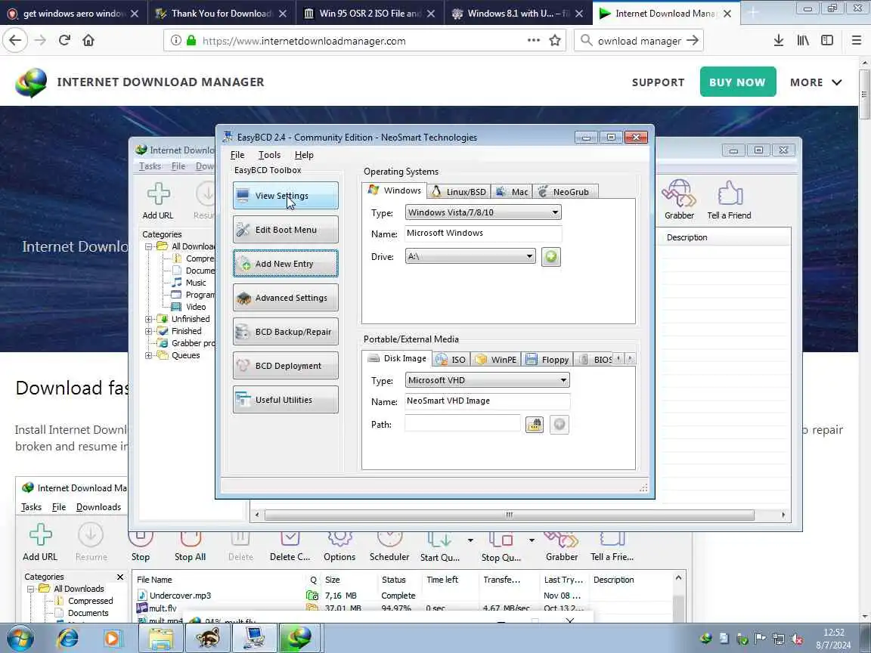Image resolution: width=871 pixels, height=653 pixels.
Task: Move media tabs right with arrow
Action: point(630,359)
